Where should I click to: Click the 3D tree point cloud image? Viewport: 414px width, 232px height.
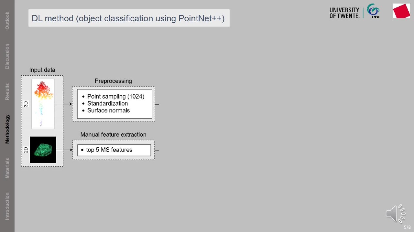click(43, 104)
